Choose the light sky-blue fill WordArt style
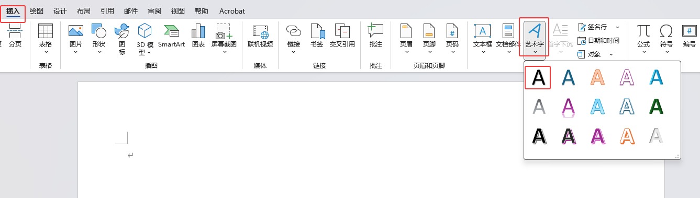 click(x=598, y=107)
